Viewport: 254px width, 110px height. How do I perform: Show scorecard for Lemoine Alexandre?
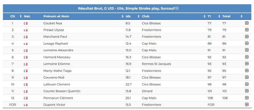247,50
